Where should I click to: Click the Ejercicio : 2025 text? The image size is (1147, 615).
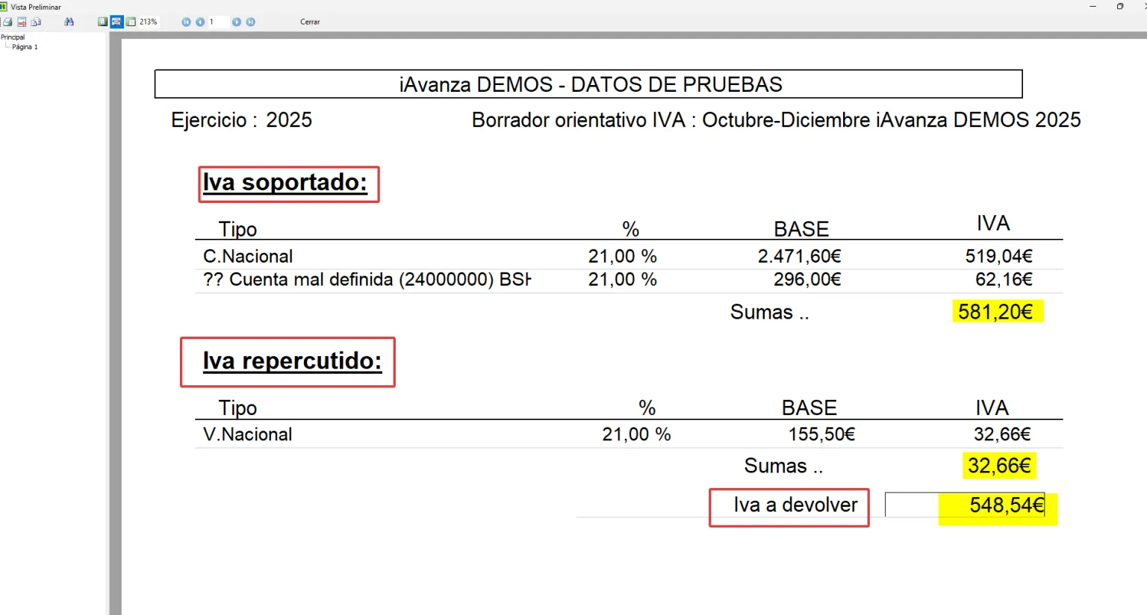241,120
